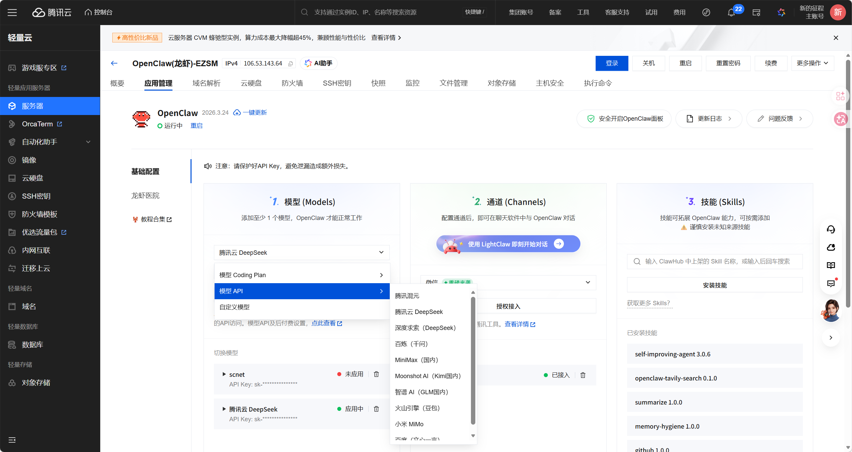
Task: Expand the 自动化助手 sidebar group
Action: (x=50, y=142)
